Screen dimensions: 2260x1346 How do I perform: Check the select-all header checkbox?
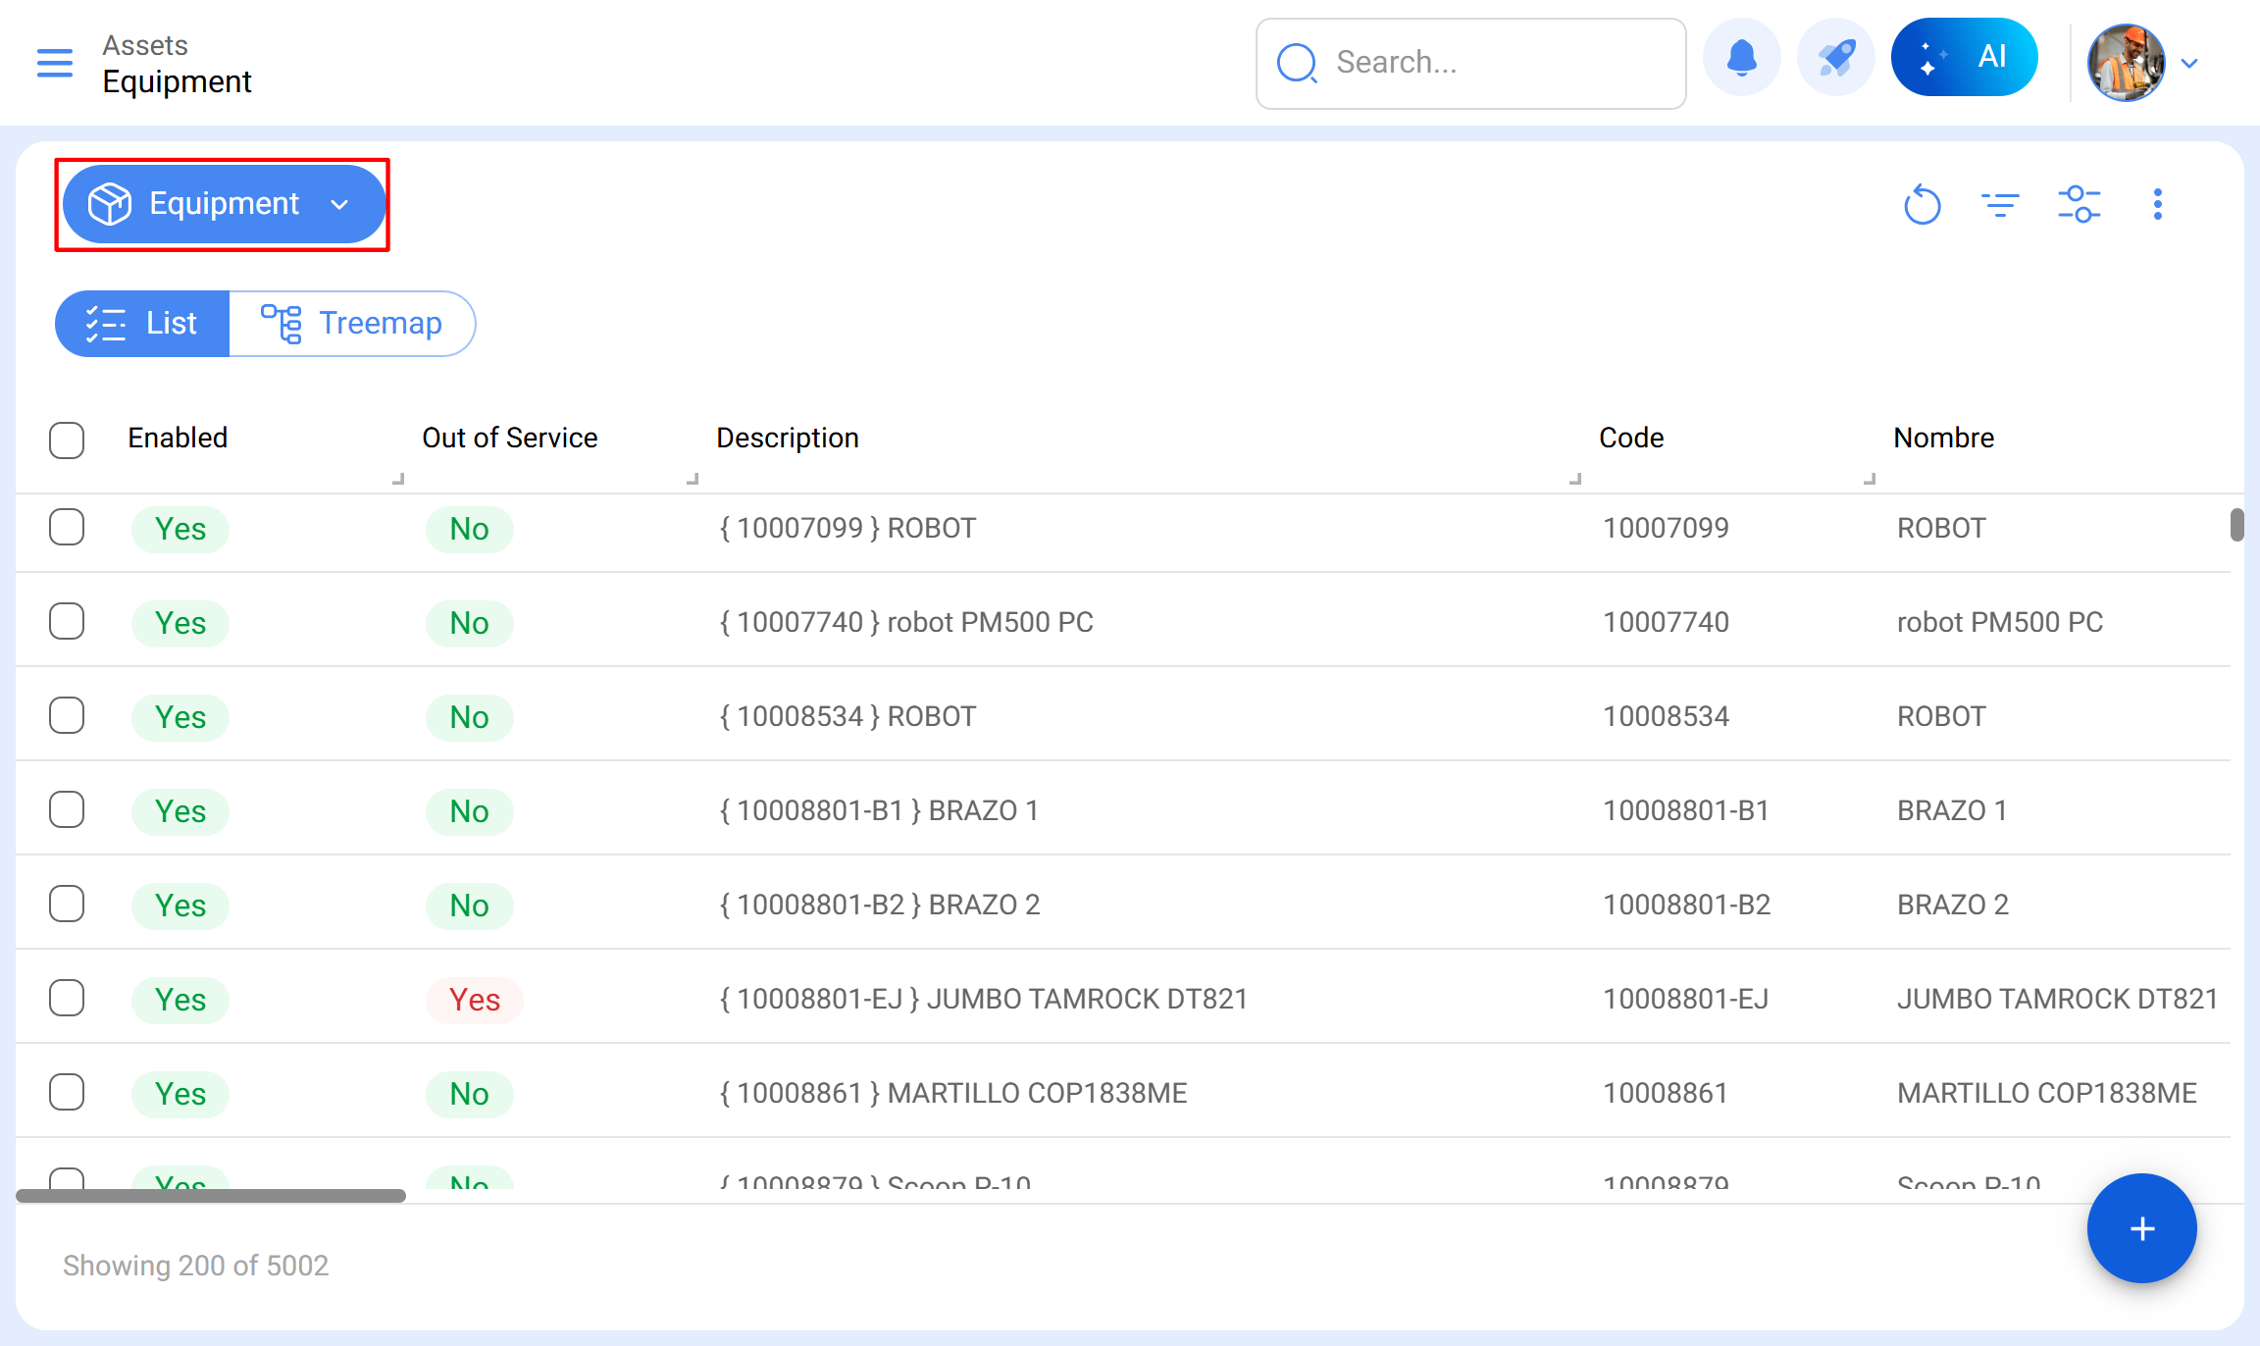pyautogui.click(x=67, y=440)
